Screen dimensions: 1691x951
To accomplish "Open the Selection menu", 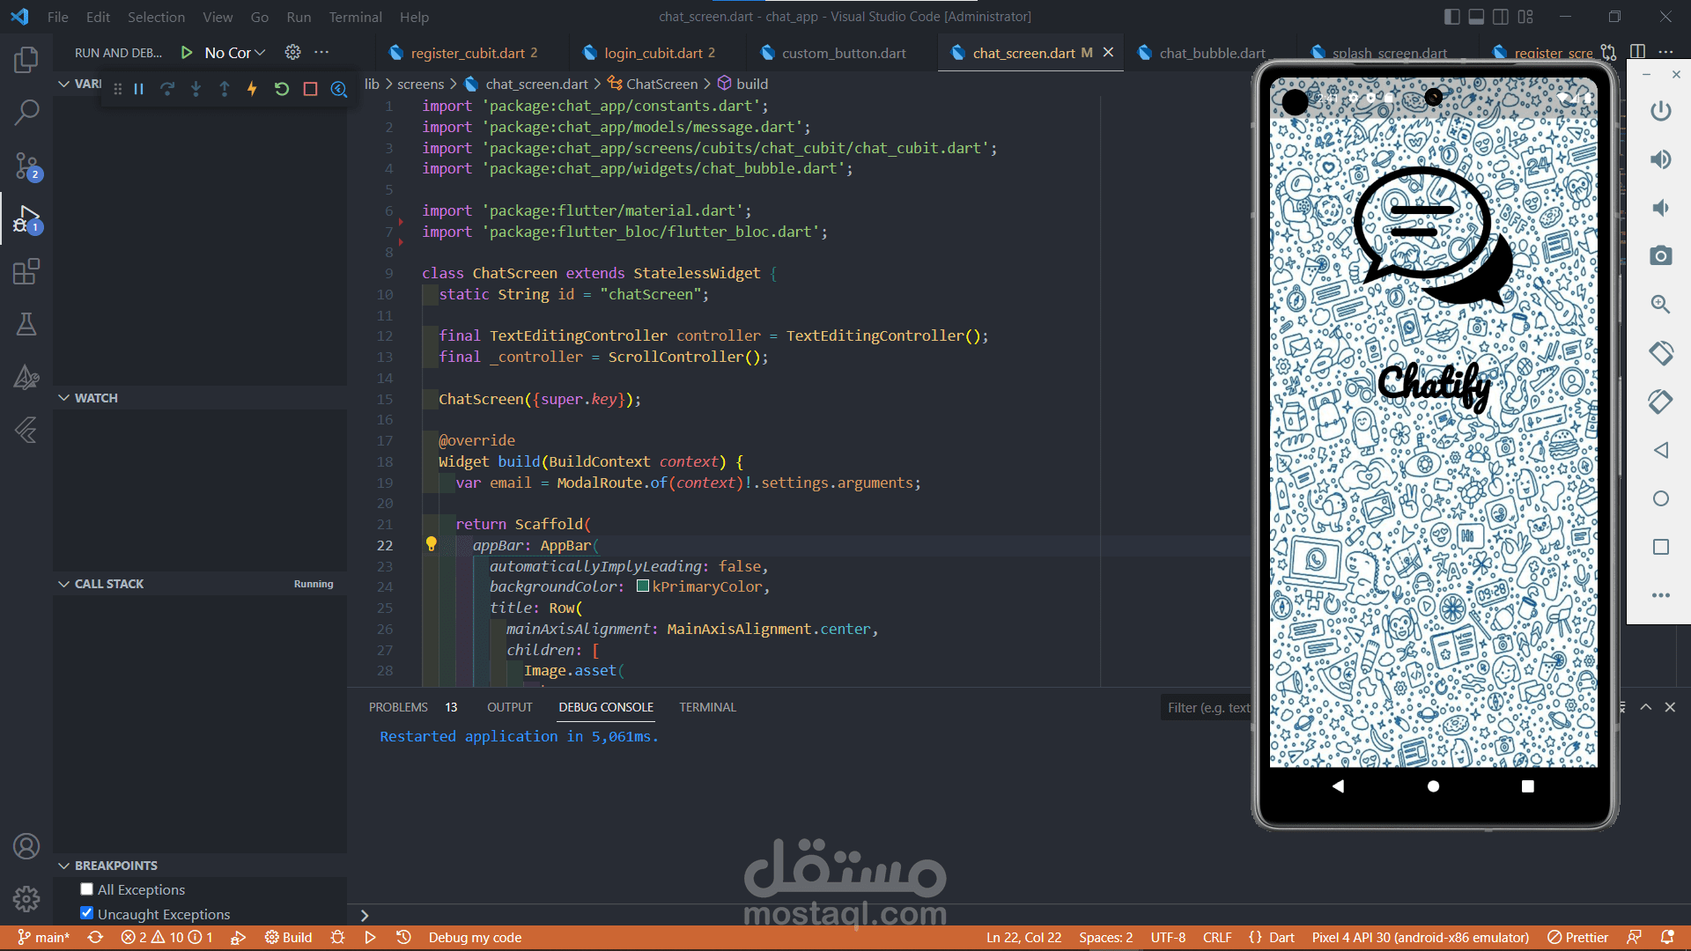I will point(156,17).
